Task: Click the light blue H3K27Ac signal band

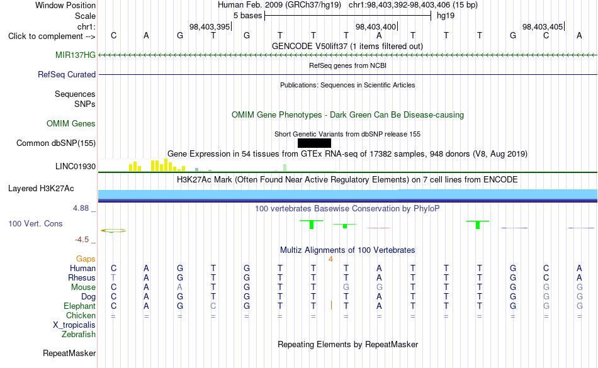Action: point(347,194)
